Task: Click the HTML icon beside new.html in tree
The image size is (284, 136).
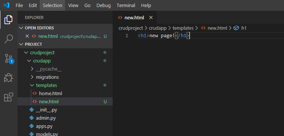Action: [35, 101]
